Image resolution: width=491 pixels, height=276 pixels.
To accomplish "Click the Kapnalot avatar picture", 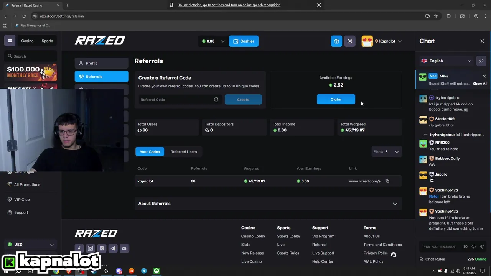I will 367,41.
